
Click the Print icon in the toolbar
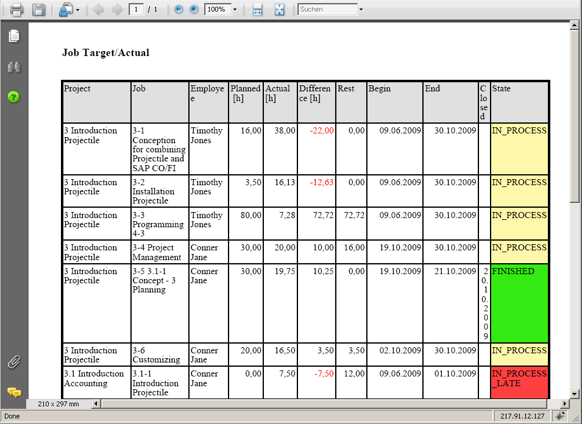tap(16, 10)
